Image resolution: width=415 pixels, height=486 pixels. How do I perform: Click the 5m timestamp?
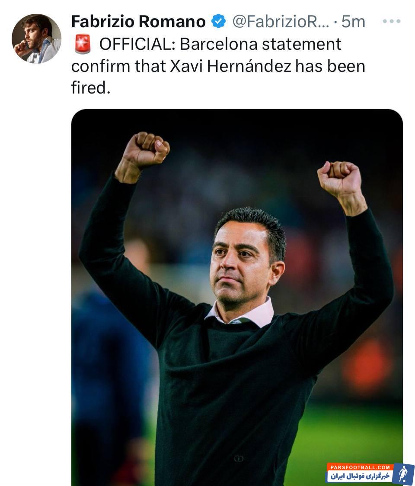[x=353, y=21]
